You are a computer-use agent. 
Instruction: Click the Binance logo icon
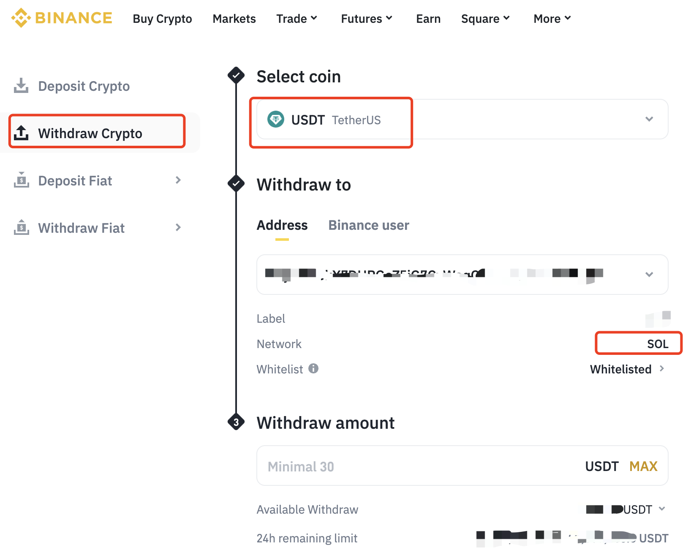[x=21, y=18]
